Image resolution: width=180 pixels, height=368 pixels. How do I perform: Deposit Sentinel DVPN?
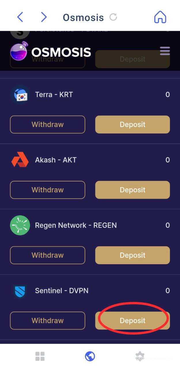pyautogui.click(x=132, y=321)
